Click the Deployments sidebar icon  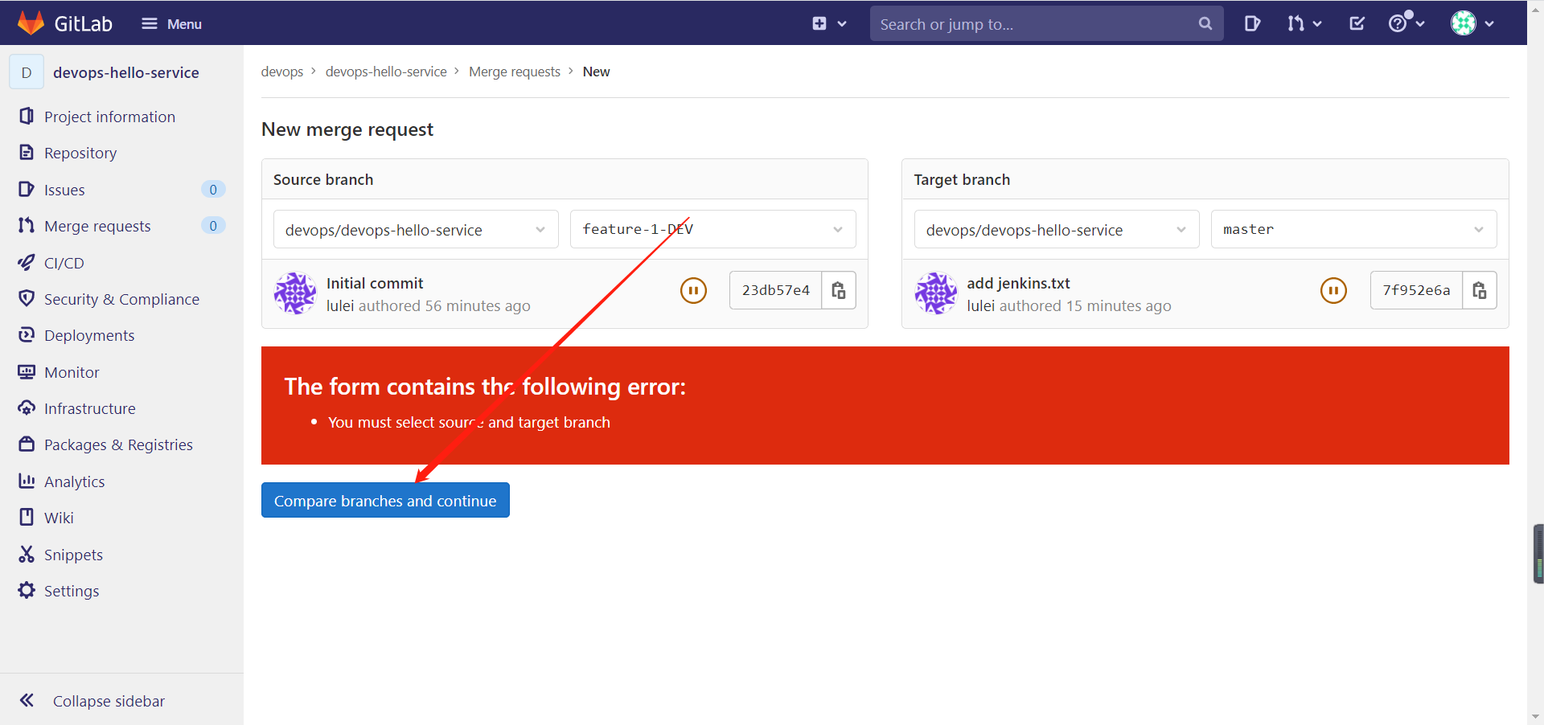pos(27,335)
